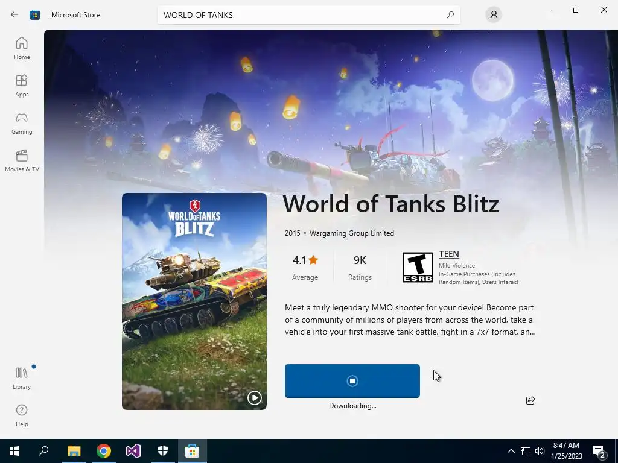Minimize the Microsoft Store window
Image resolution: width=618 pixels, height=463 pixels.
point(548,10)
